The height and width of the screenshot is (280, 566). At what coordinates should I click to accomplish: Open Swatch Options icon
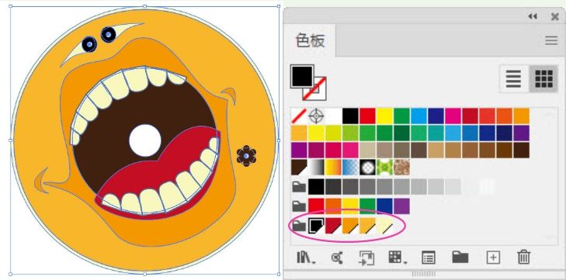428,258
